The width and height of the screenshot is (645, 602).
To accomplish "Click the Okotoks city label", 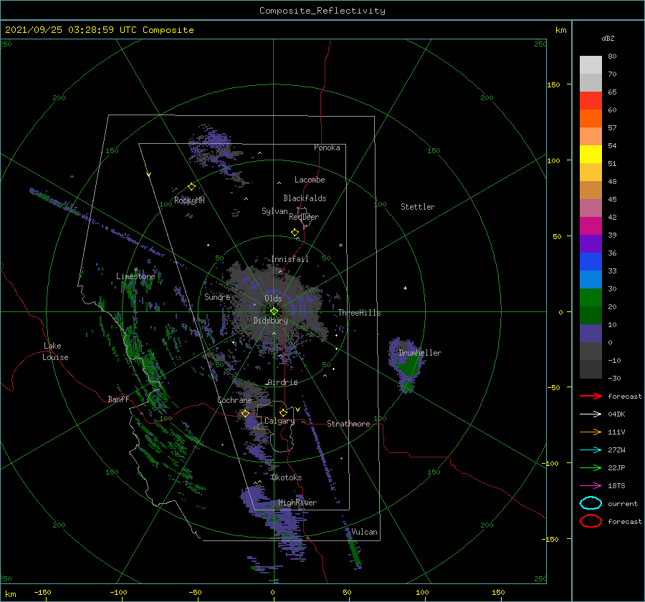I will (287, 477).
